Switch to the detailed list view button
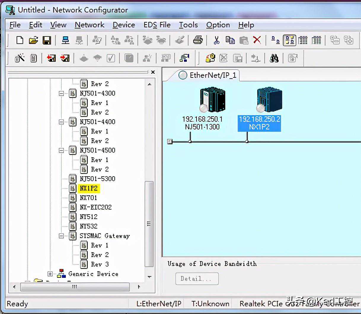361x314 pixels. [x=316, y=40]
